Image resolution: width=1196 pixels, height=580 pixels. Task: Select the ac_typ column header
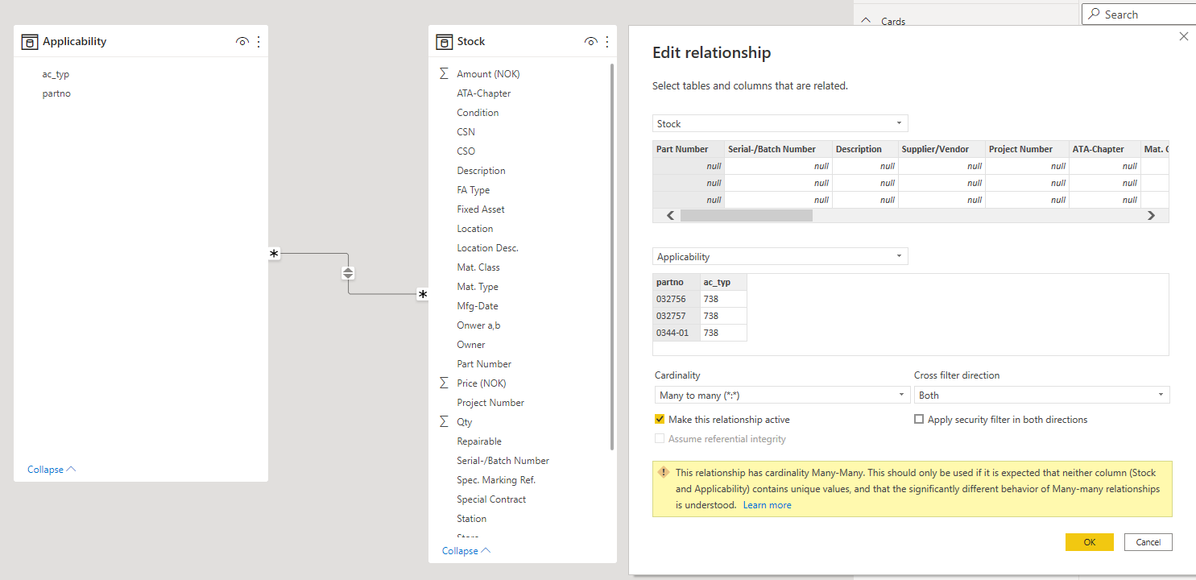coord(723,282)
